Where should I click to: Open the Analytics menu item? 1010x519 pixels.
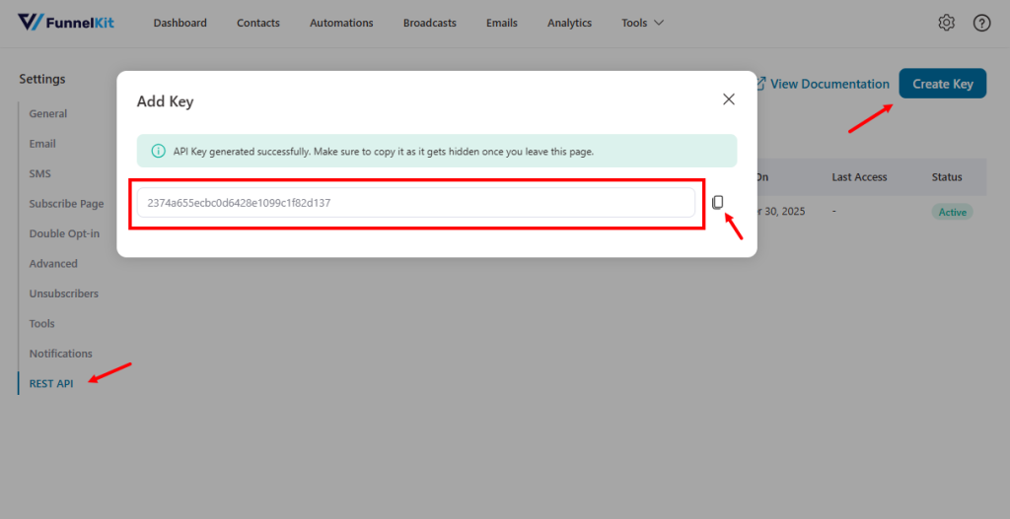coord(569,23)
